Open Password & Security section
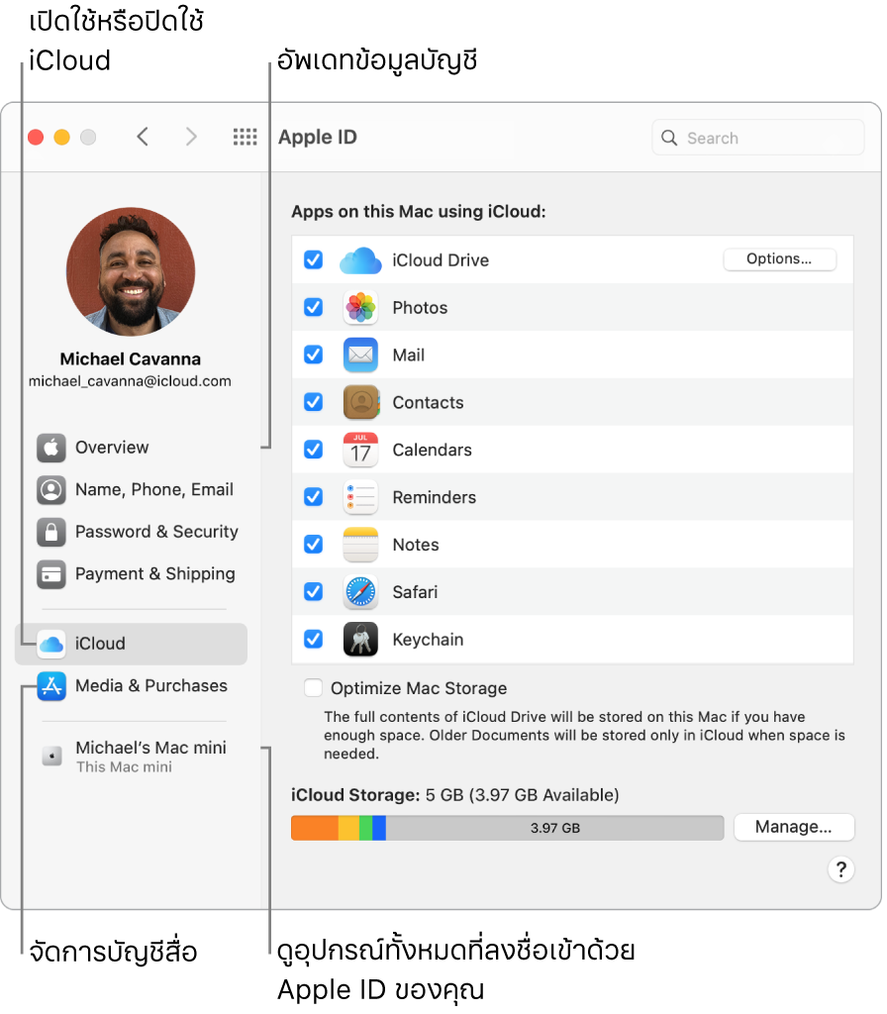Viewport: 887px width, 1014px height. pyautogui.click(x=131, y=532)
